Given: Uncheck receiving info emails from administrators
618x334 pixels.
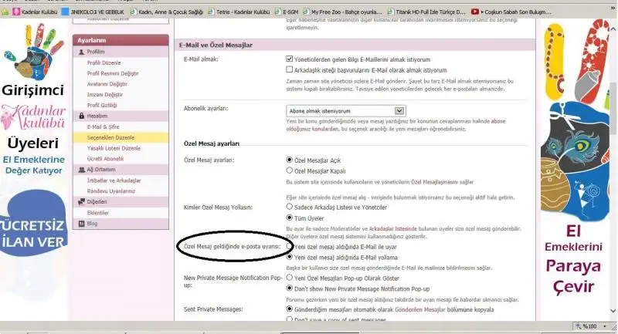Looking at the screenshot, I should click(289, 59).
